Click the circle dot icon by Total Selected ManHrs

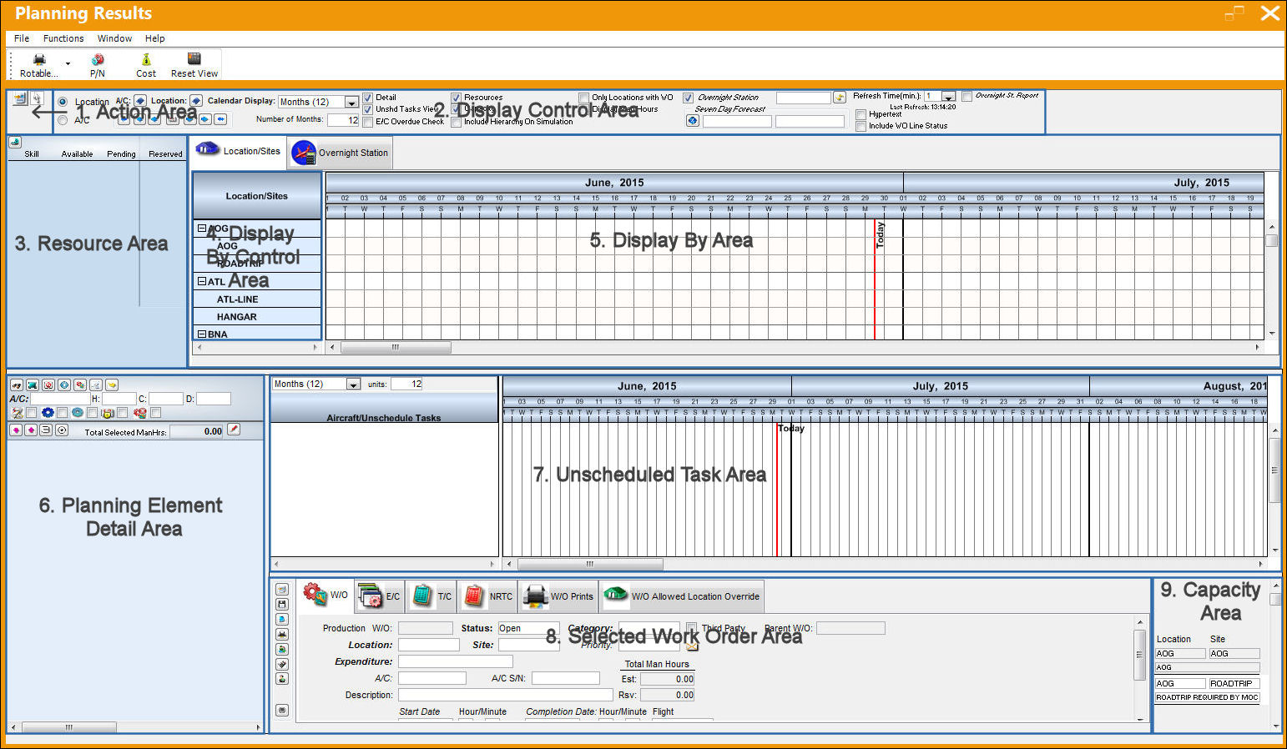62,430
